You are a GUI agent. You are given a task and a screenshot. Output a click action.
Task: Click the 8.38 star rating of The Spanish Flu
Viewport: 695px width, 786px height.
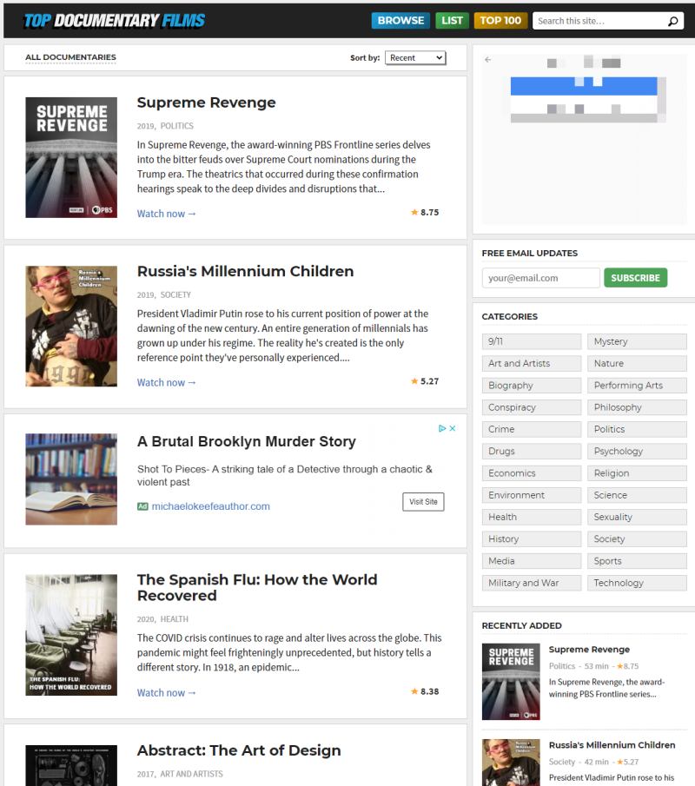click(x=425, y=691)
